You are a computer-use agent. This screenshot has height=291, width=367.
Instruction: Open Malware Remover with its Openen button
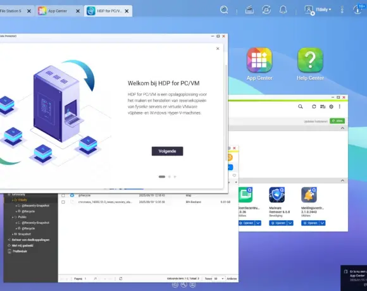coord(278,223)
